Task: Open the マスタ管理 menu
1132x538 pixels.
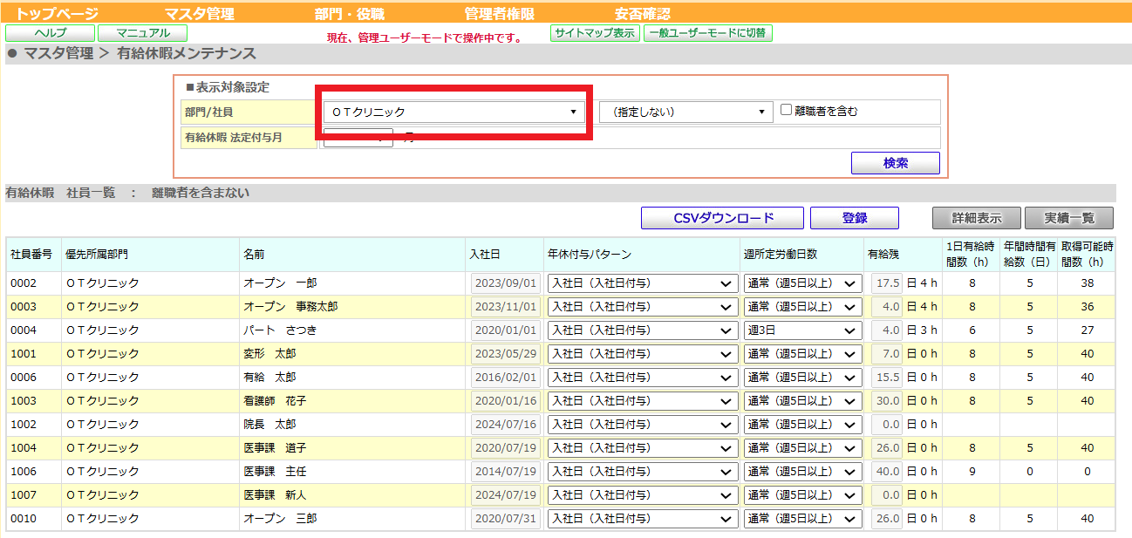Action: coord(200,14)
